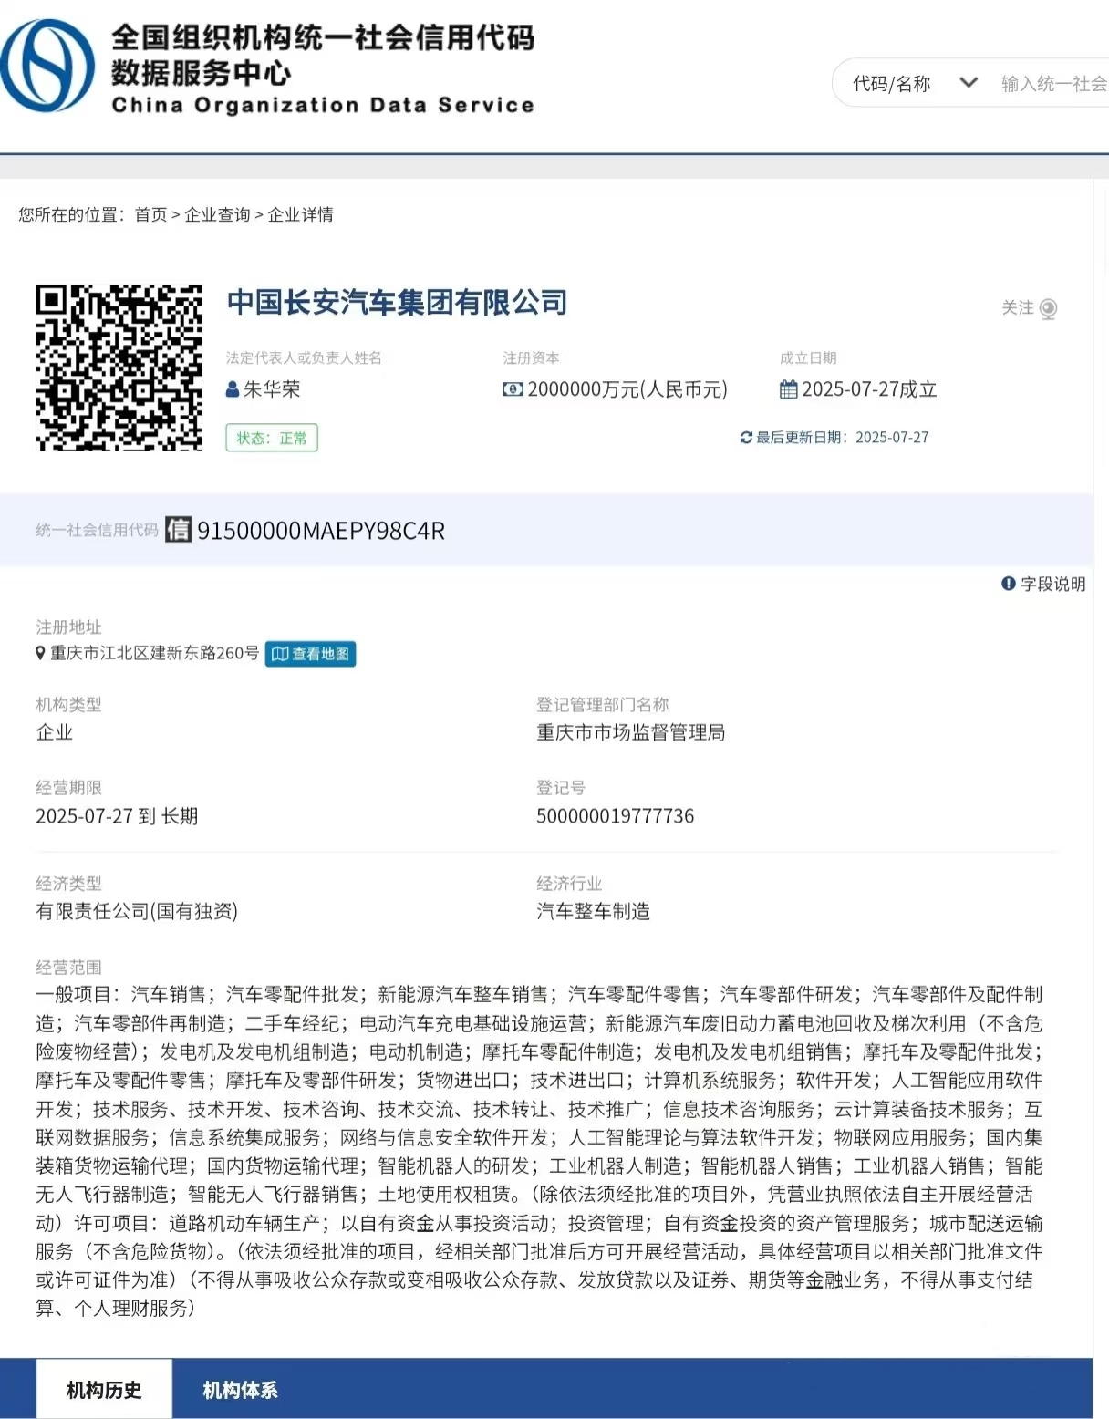
Task: Click the search input field
Action: point(1053,84)
